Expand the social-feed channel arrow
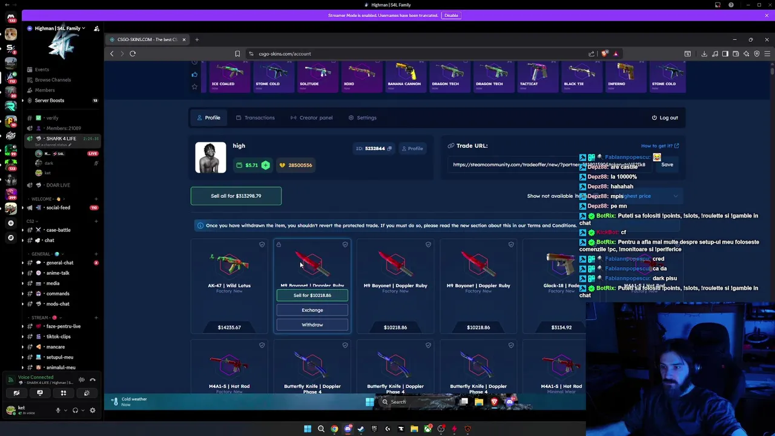 [x=23, y=208]
